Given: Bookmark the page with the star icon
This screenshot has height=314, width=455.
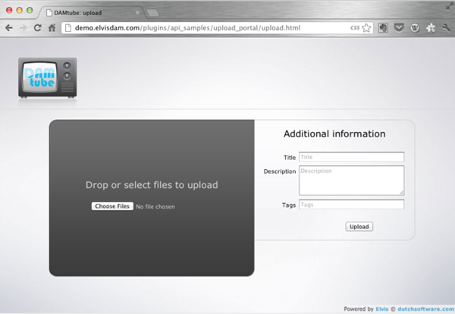Looking at the screenshot, I should pos(366,28).
